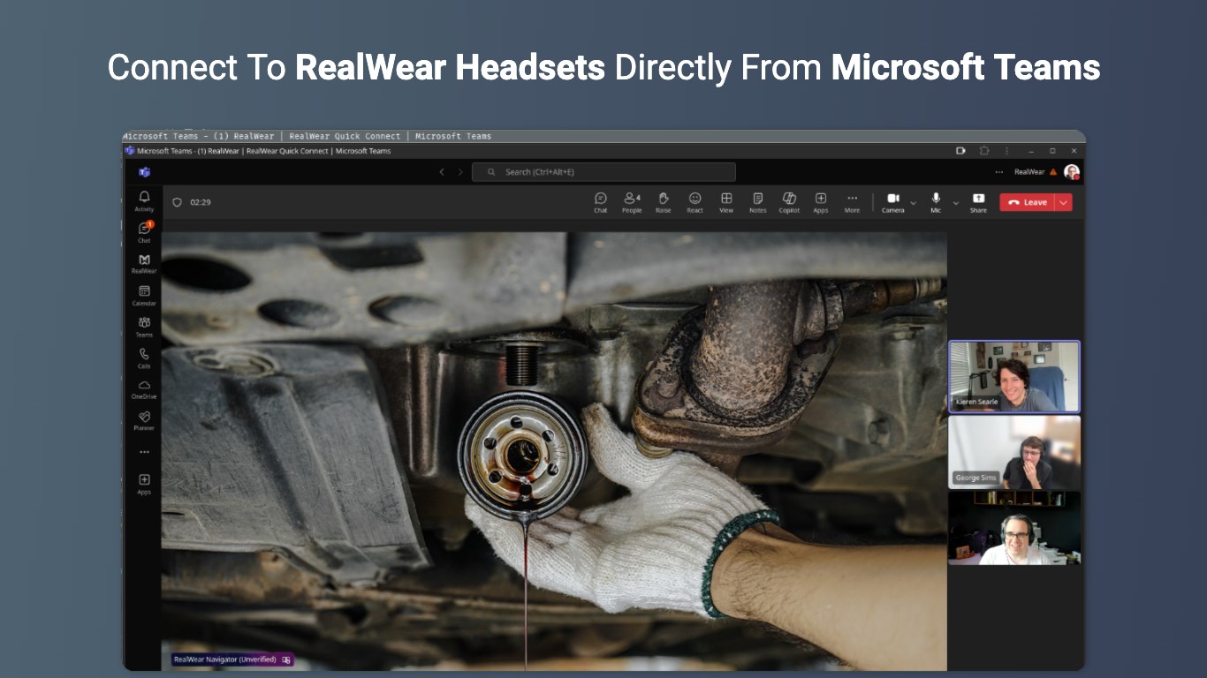
Task: Go forward using the forward arrow
Action: [x=460, y=172]
